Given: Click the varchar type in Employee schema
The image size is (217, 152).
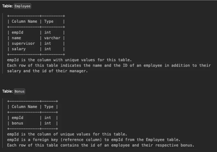Looking at the screenshot, I should tap(52, 38).
